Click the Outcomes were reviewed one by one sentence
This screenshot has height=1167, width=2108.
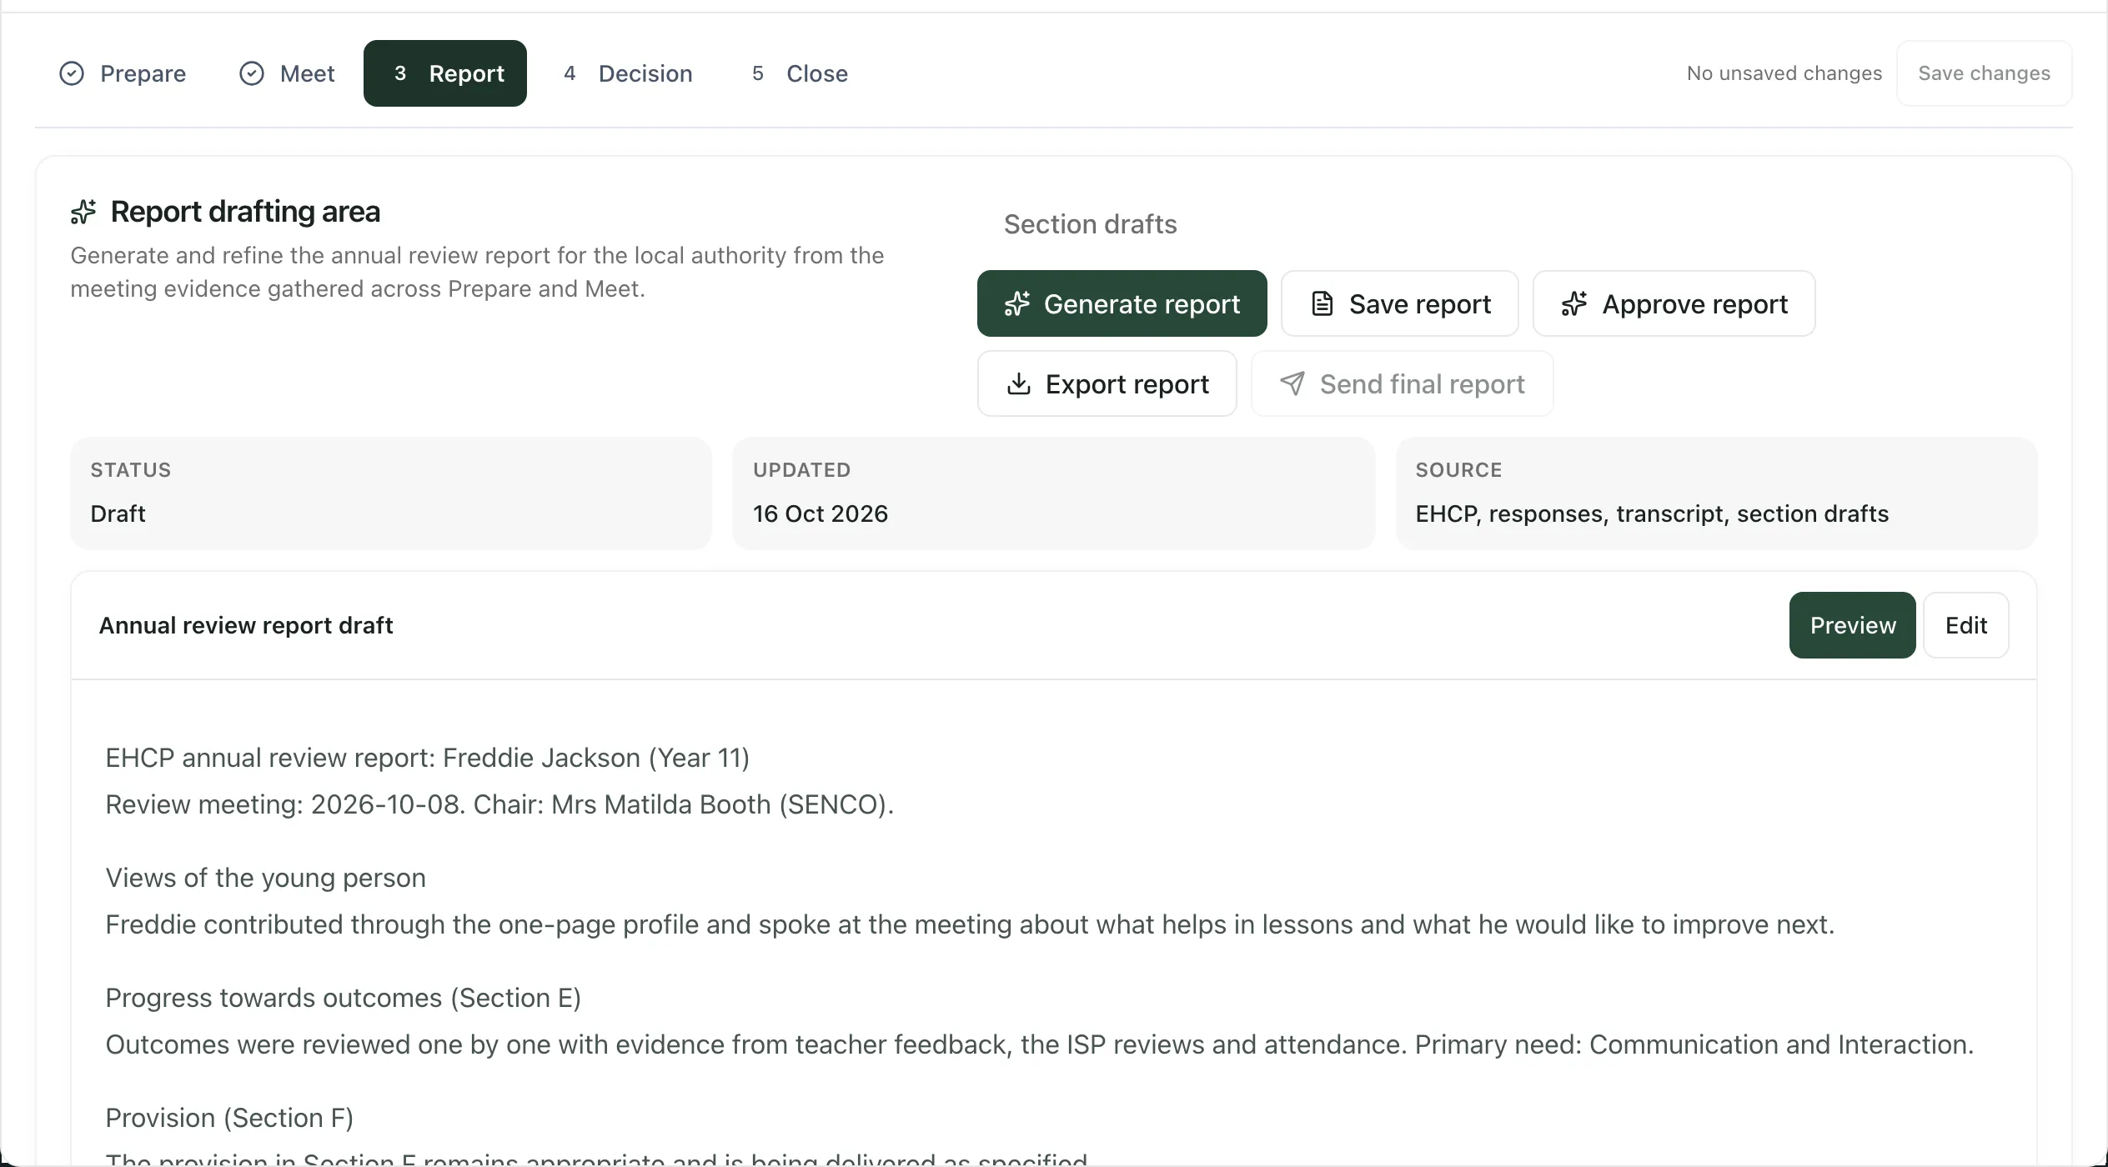pyautogui.click(x=1040, y=1044)
